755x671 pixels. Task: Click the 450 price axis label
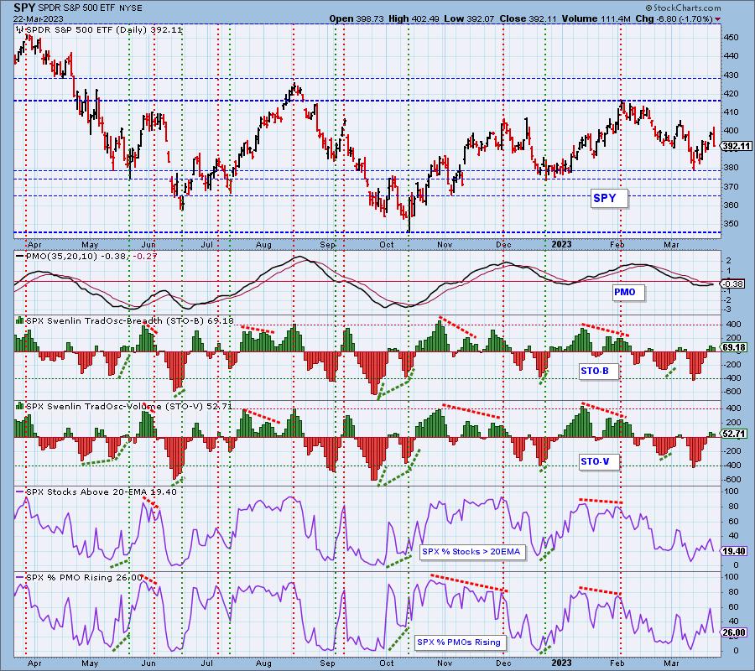point(731,38)
